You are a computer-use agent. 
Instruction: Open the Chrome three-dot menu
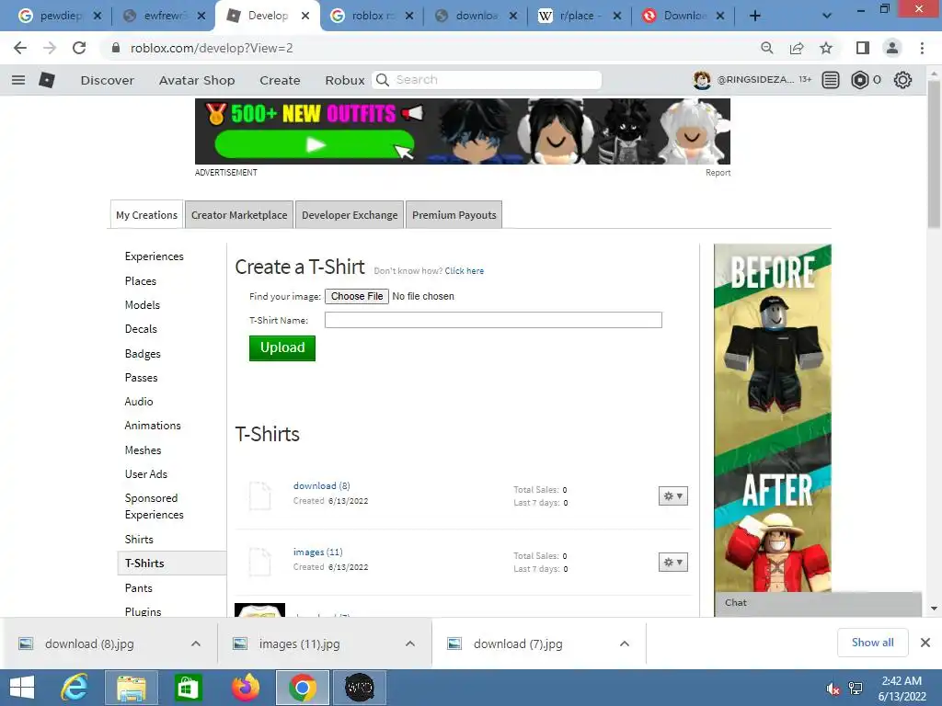tap(922, 48)
